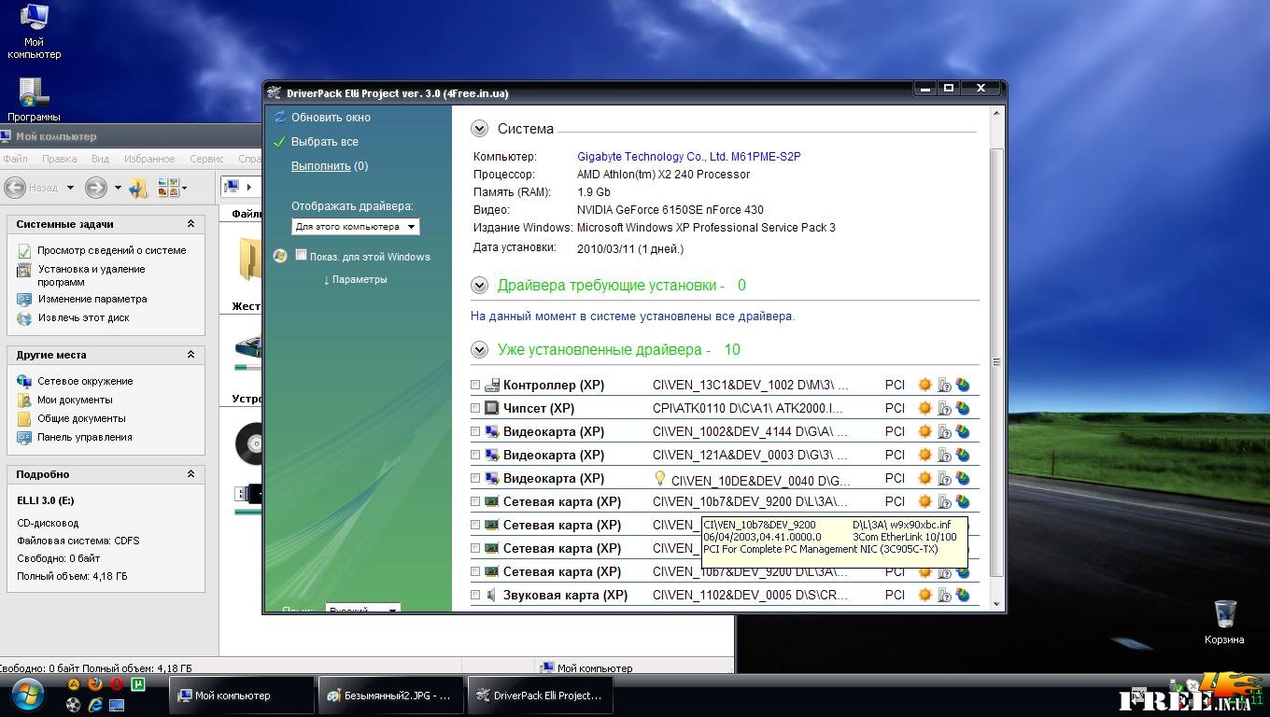
Task: Open Gigabyte Technology M61PME-S2P link
Action: [689, 157]
